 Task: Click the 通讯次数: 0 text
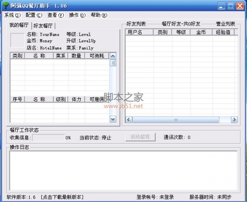click(177, 137)
